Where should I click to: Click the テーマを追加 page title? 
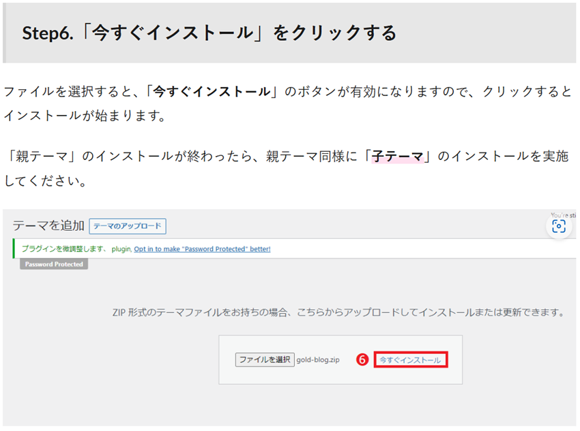click(x=48, y=226)
